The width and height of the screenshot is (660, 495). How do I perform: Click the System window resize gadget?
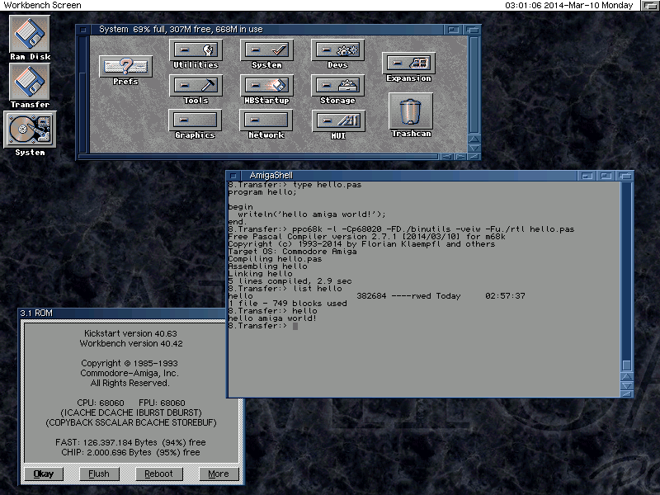coord(474,157)
